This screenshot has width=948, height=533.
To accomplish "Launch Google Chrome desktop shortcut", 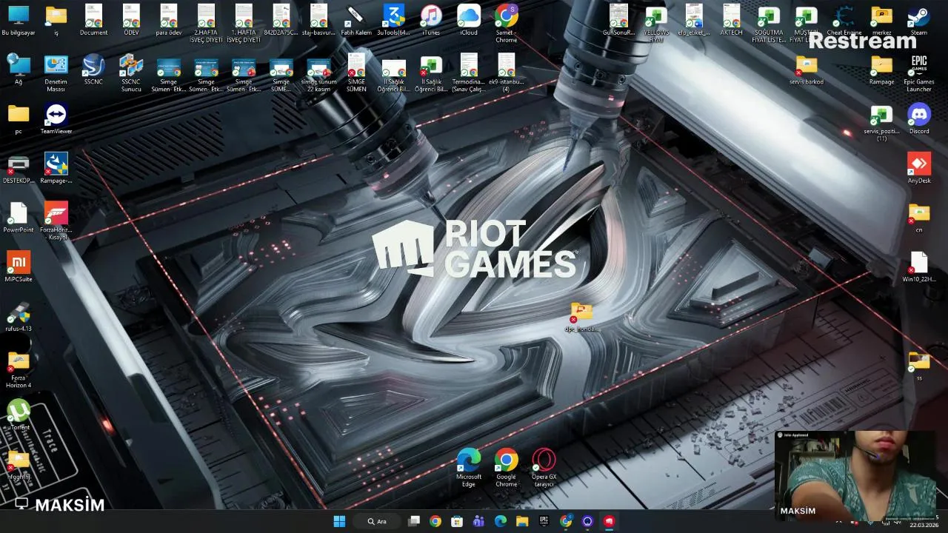I will click(x=507, y=469).
